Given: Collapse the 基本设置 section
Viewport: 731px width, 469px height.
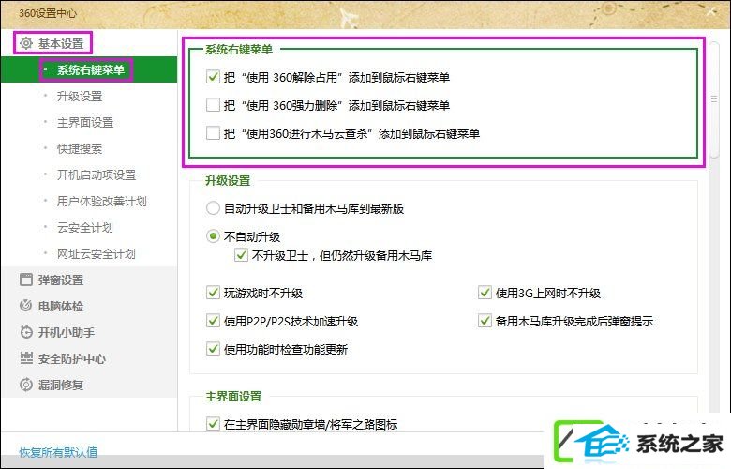Looking at the screenshot, I should click(61, 43).
